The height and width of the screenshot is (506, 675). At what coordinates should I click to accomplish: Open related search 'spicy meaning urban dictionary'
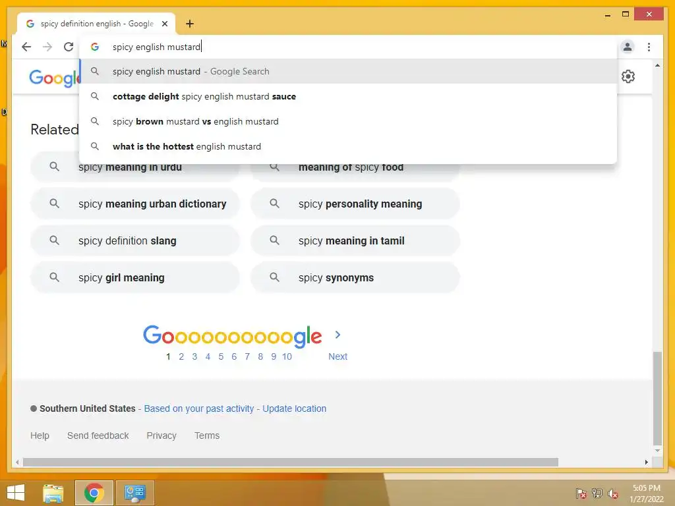click(134, 204)
